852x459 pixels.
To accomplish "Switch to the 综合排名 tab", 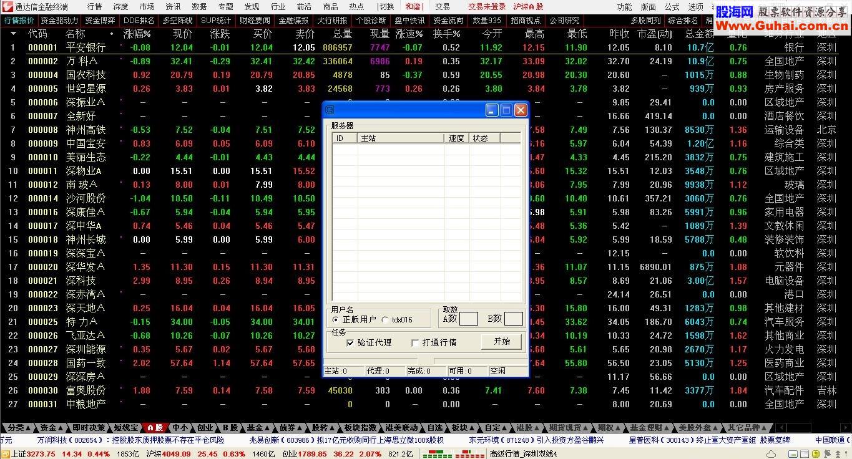I will (x=683, y=20).
